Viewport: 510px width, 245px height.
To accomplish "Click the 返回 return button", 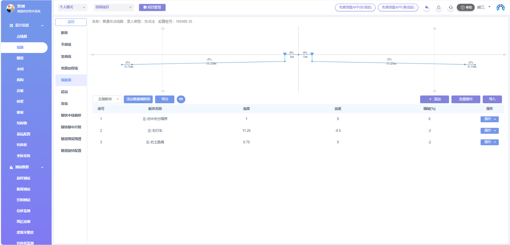I will (x=71, y=22).
